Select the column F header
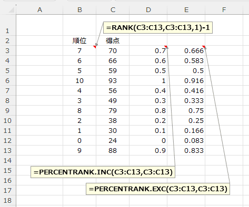 point(224,10)
